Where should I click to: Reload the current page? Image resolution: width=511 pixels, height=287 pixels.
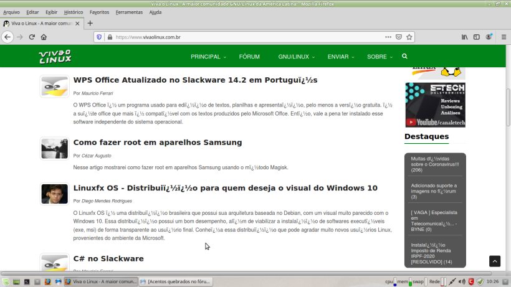click(x=32, y=37)
